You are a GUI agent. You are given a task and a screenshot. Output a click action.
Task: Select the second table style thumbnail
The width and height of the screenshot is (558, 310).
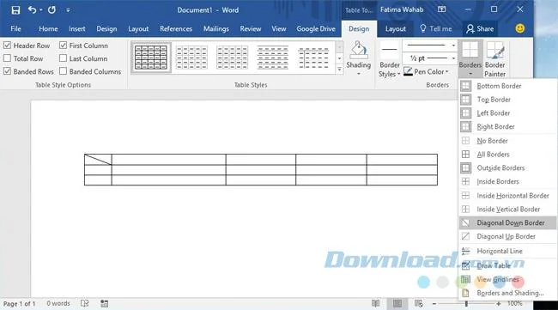click(x=191, y=58)
